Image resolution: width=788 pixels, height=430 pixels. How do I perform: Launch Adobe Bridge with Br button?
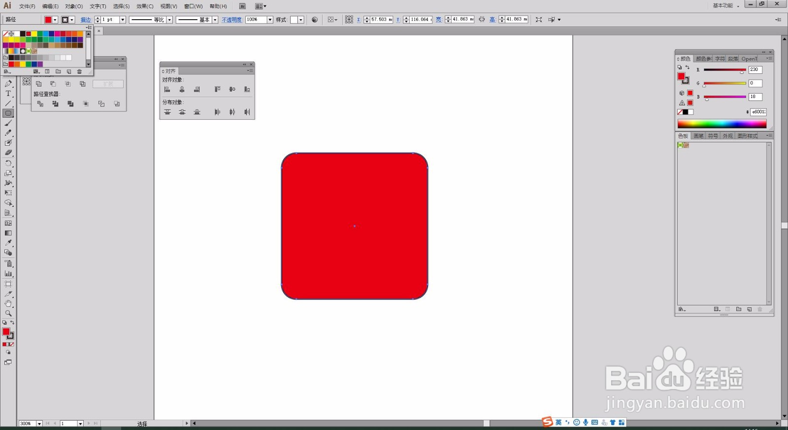[242, 6]
